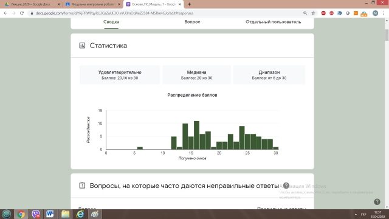389x219 pixels.
Task: Click the help icon beside frequently missed questions
Action: [x=286, y=186]
